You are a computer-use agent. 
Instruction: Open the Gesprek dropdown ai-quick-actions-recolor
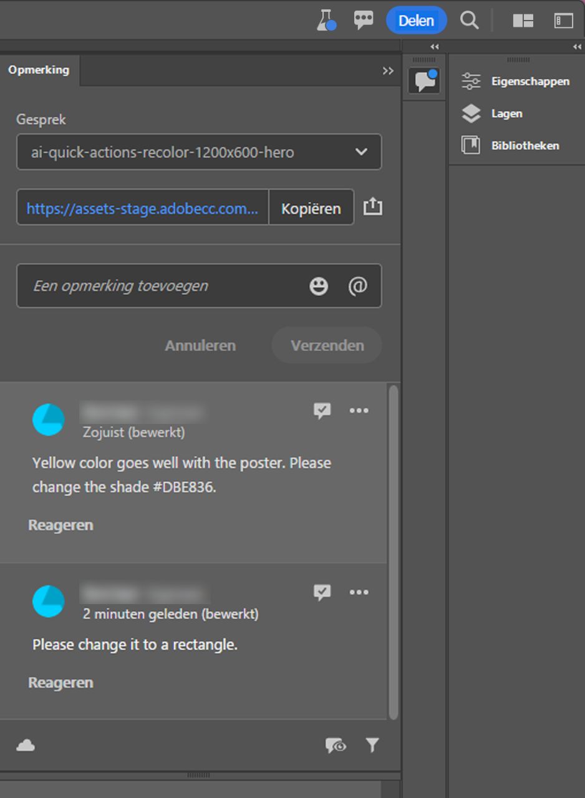pyautogui.click(x=199, y=151)
